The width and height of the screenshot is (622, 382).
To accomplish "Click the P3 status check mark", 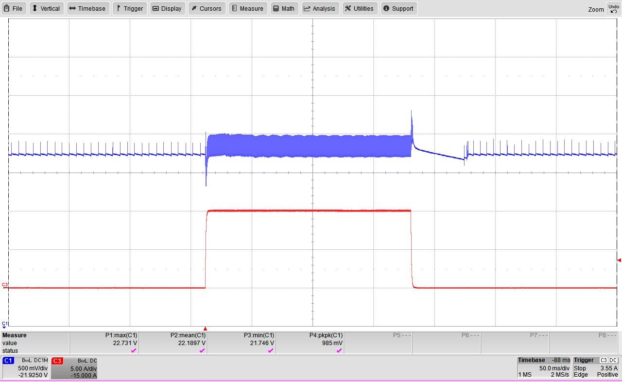I will pyautogui.click(x=271, y=351).
